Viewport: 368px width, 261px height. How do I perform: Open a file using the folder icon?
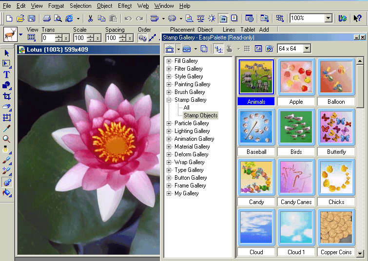pyautogui.click(x=20, y=19)
